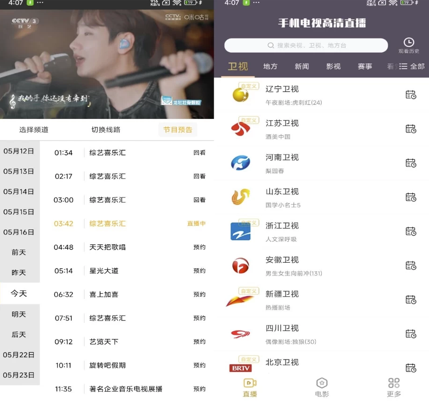The width and height of the screenshot is (429, 409).
Task: Reserve the 05:14 星光大道 program
Action: pos(199,271)
